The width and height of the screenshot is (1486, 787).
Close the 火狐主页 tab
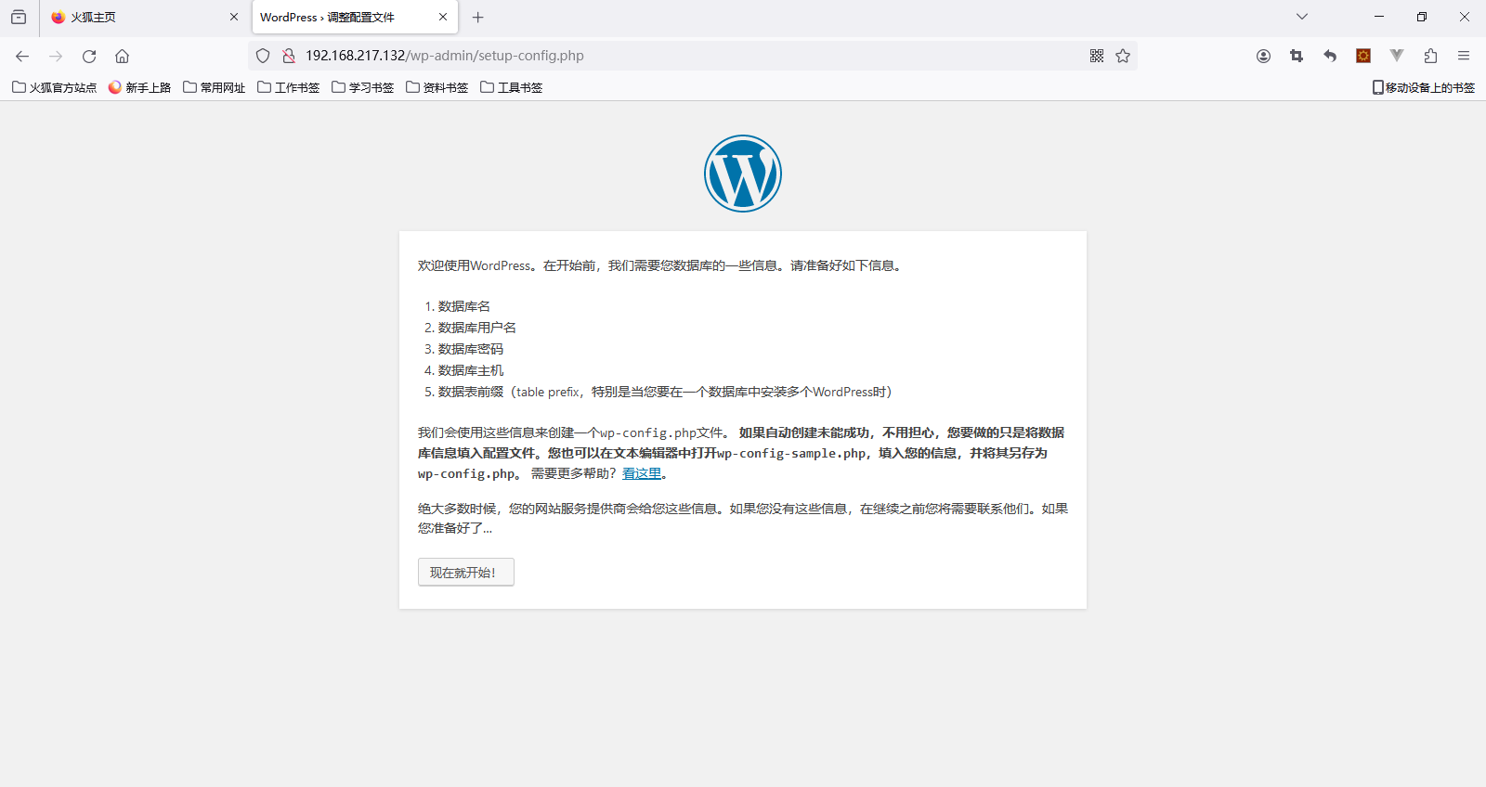pyautogui.click(x=234, y=17)
